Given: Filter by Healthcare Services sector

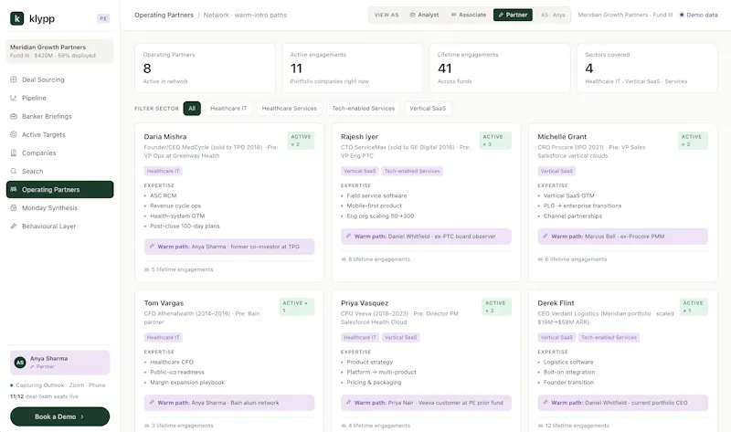Looking at the screenshot, I should 289,108.
